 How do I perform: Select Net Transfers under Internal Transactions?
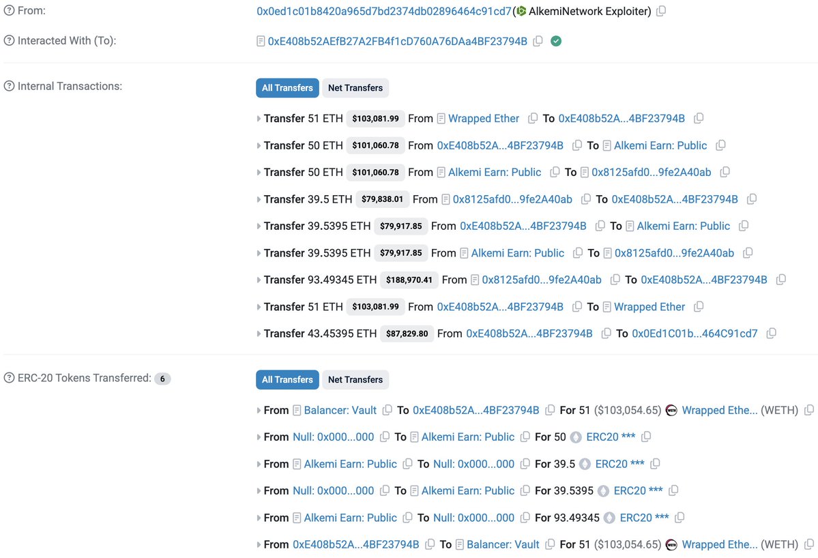pyautogui.click(x=355, y=87)
